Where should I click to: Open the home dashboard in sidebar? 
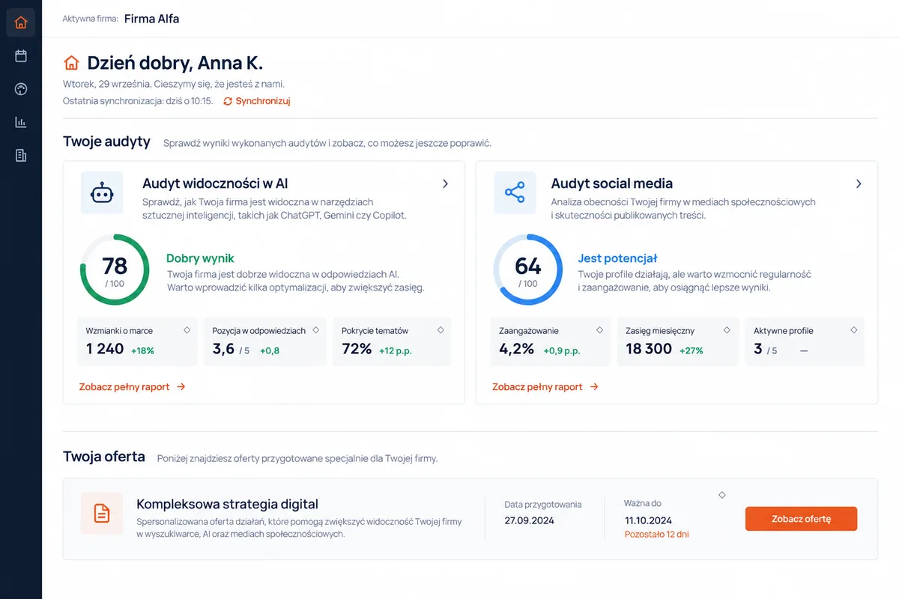(x=21, y=22)
